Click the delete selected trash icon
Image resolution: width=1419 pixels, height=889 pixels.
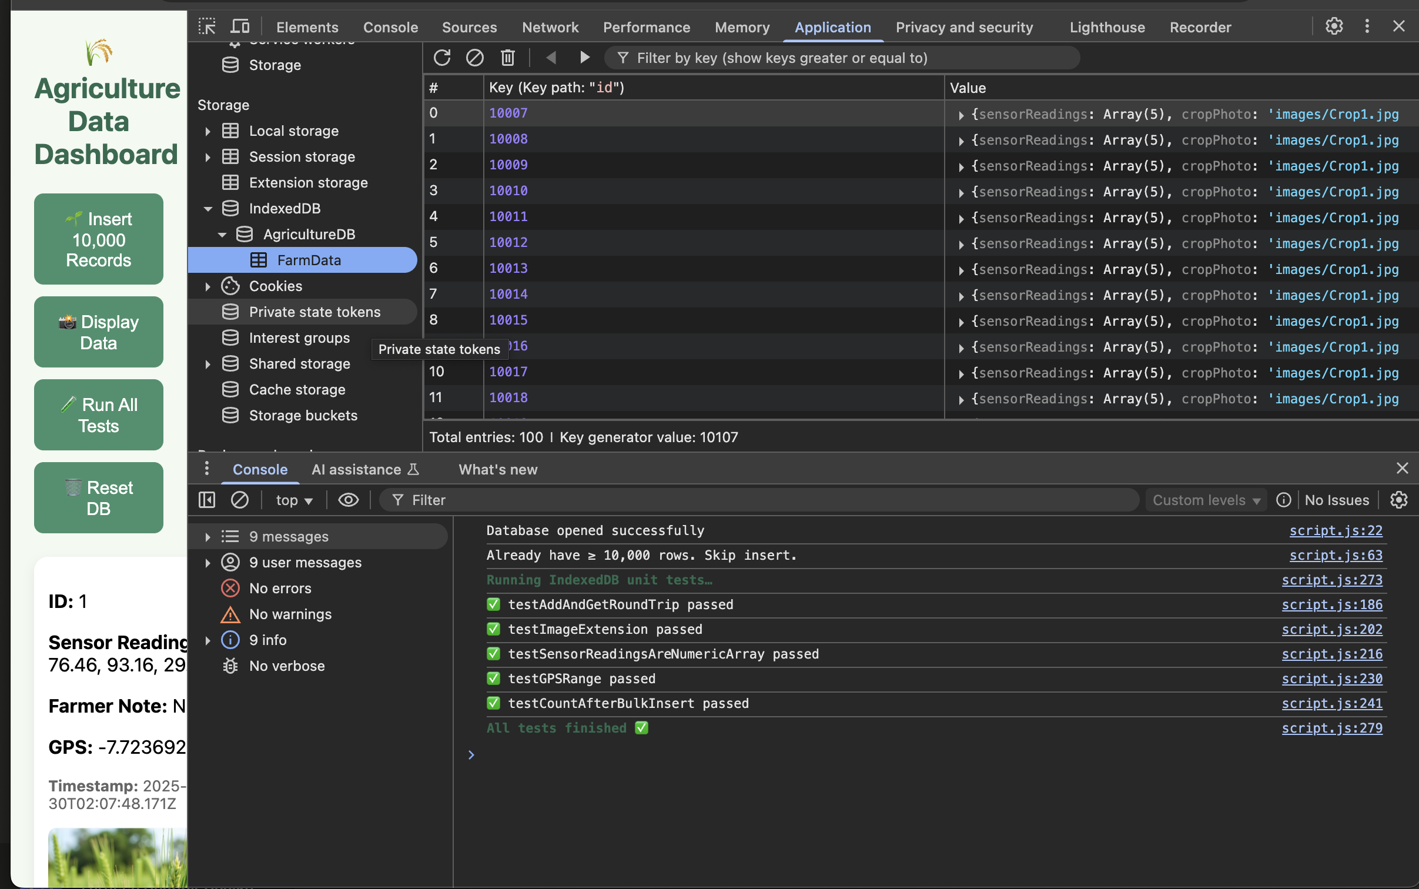coord(507,58)
